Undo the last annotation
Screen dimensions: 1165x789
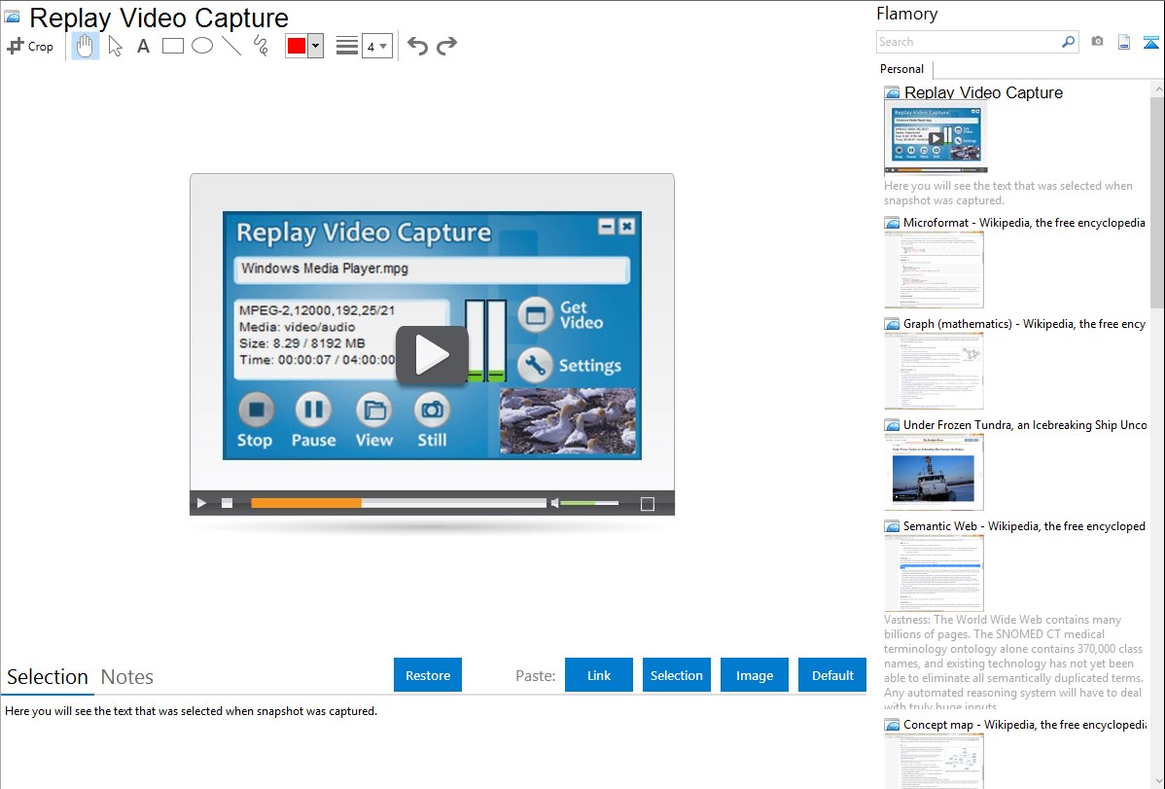pos(417,46)
